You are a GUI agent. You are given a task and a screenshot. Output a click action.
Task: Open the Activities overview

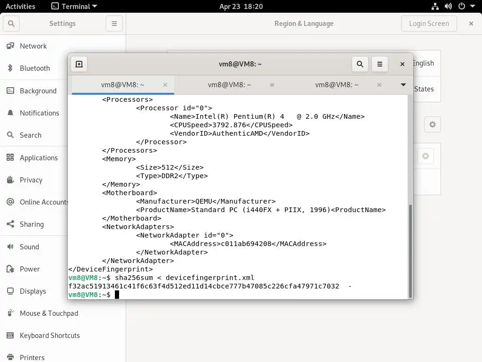pyautogui.click(x=20, y=6)
